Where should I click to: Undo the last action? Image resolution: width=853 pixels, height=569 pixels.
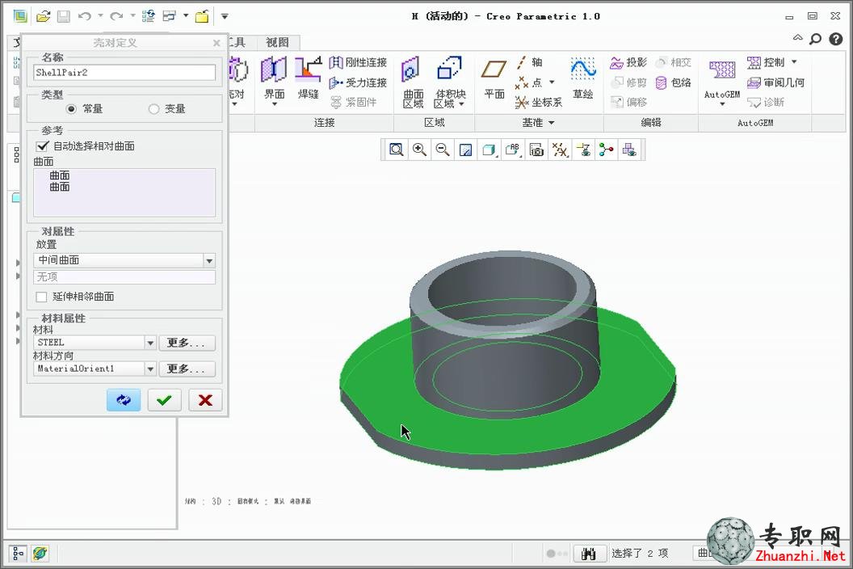(x=84, y=16)
